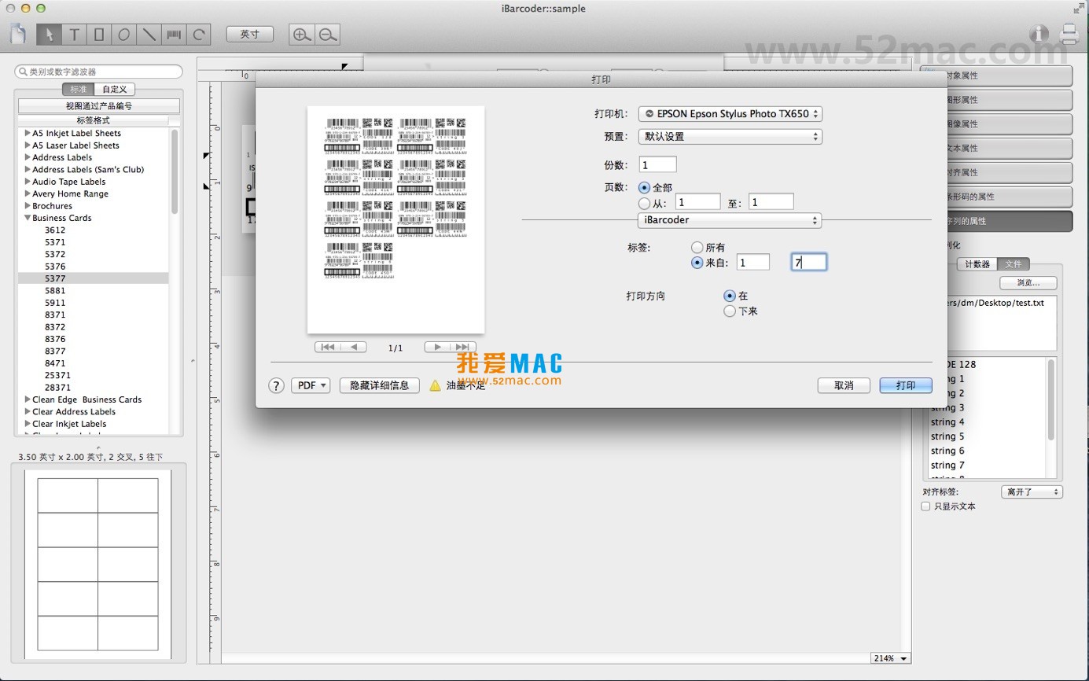This screenshot has width=1089, height=681.
Task: Click the 份数 copies input field
Action: pyautogui.click(x=658, y=164)
